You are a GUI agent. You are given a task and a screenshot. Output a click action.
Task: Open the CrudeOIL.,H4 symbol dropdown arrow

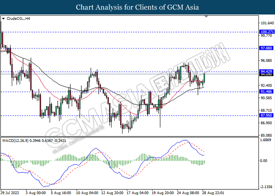pyautogui.click(x=3, y=19)
